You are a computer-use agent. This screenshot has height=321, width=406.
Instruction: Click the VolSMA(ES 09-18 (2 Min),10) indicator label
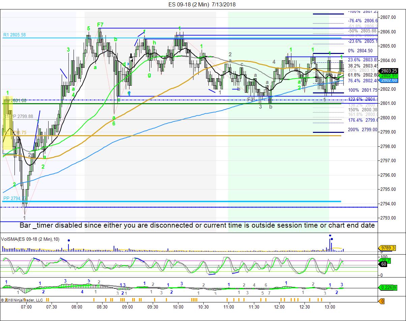coord(30,239)
